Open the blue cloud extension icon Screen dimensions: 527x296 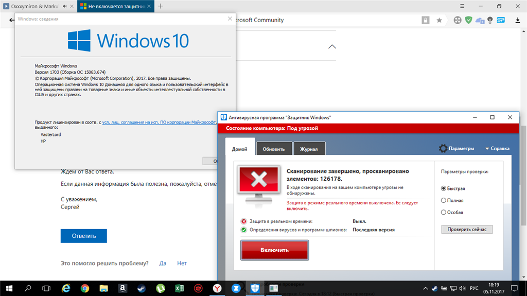point(480,21)
